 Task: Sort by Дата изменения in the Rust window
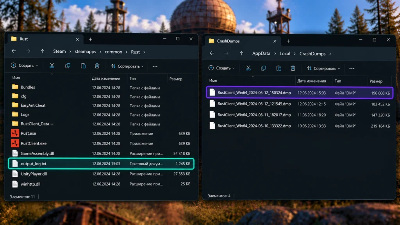click(106, 79)
